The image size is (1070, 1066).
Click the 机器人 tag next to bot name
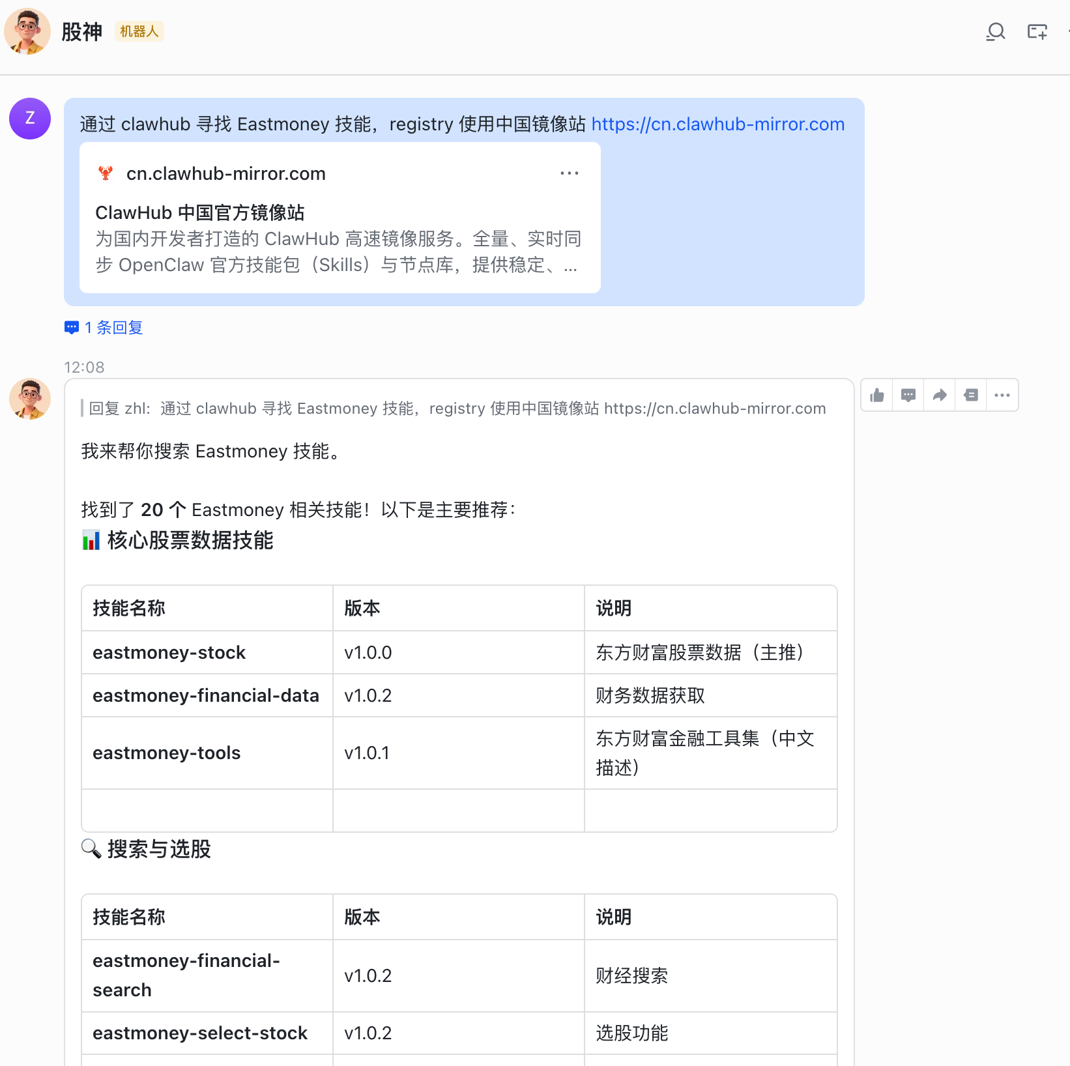[139, 31]
